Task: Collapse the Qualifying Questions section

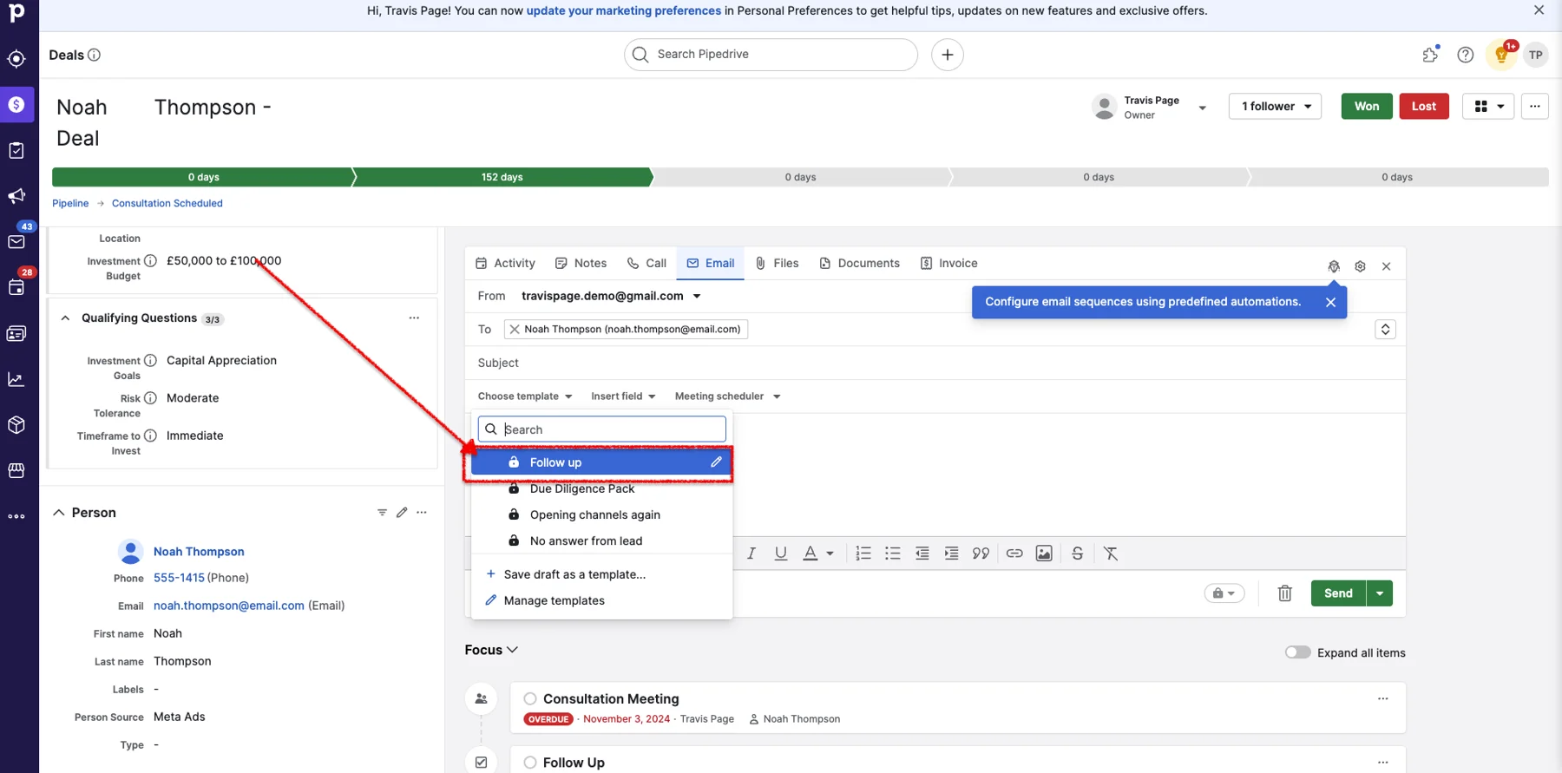Action: (65, 318)
